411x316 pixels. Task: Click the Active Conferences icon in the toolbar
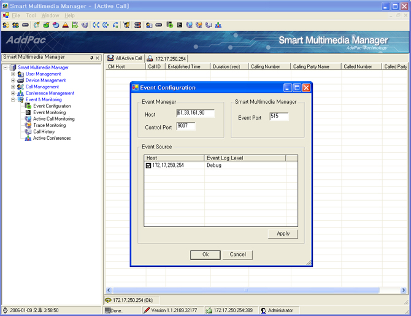pos(218,25)
